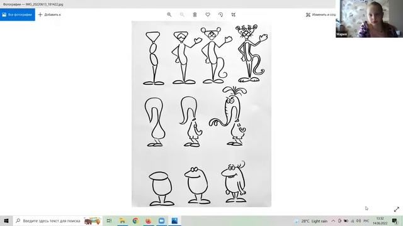Open Firefox from the taskbar
This screenshot has height=226, width=403.
[149, 220]
